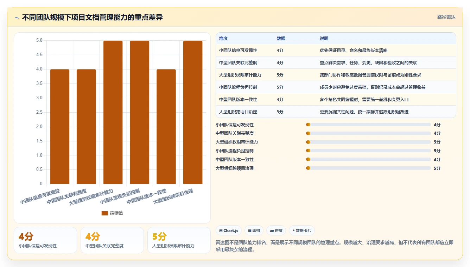
Task: Click the 表格 tag icon
Action: [249, 231]
